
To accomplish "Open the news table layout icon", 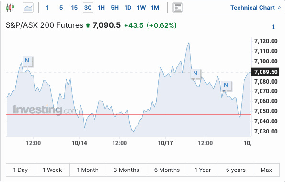I will (178, 8).
